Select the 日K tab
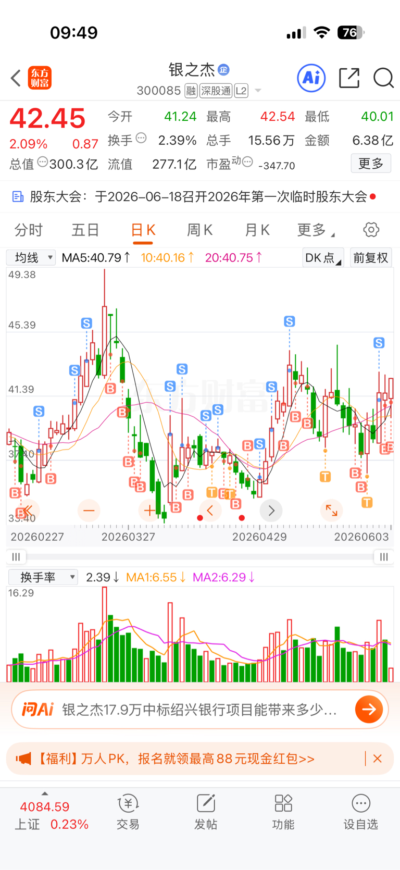Image resolution: width=400 pixels, height=870 pixels. tap(143, 230)
